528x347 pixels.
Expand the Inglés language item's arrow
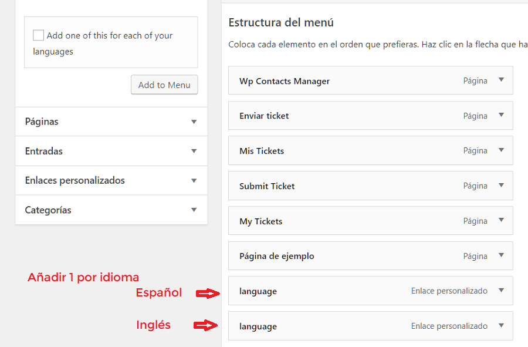501,326
